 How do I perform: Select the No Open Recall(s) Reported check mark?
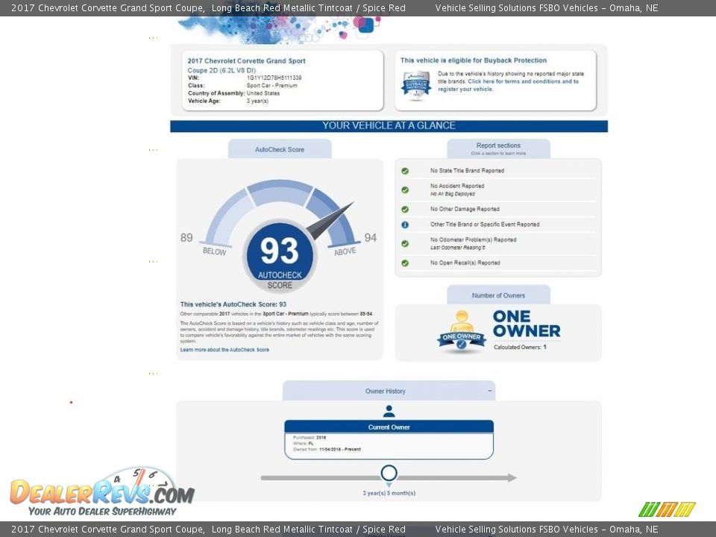click(x=405, y=263)
